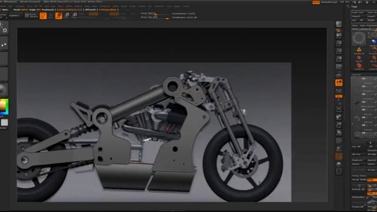Click the orange Menus button
The width and height of the screenshot is (377, 212).
coord(316,2)
